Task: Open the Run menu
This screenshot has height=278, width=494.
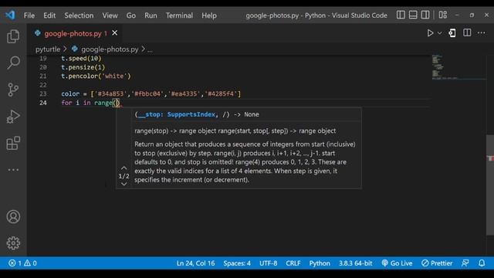Action: click(x=151, y=15)
